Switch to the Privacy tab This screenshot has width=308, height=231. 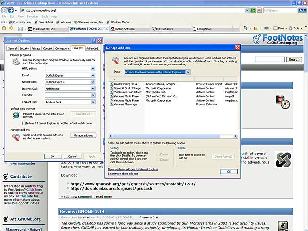pyautogui.click(x=36, y=48)
